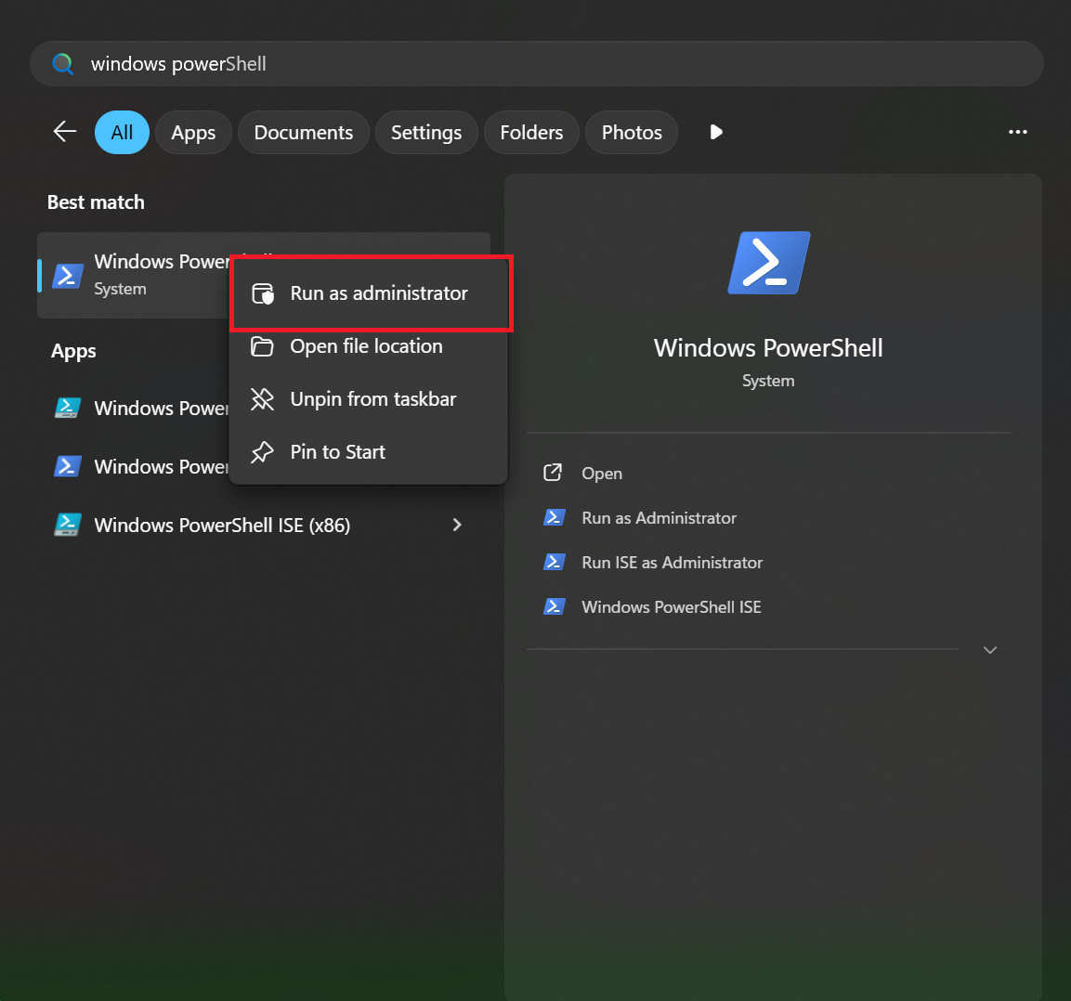Click the search text field
The image size is (1071, 1001).
click(x=557, y=64)
